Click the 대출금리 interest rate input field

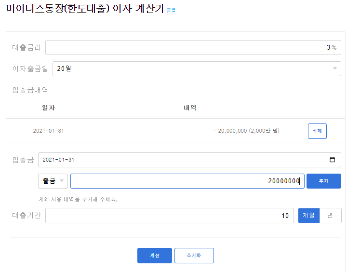tap(193, 47)
